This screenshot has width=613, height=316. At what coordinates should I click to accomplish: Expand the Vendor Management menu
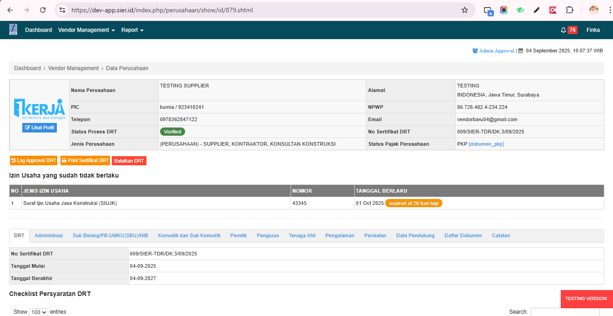click(86, 30)
